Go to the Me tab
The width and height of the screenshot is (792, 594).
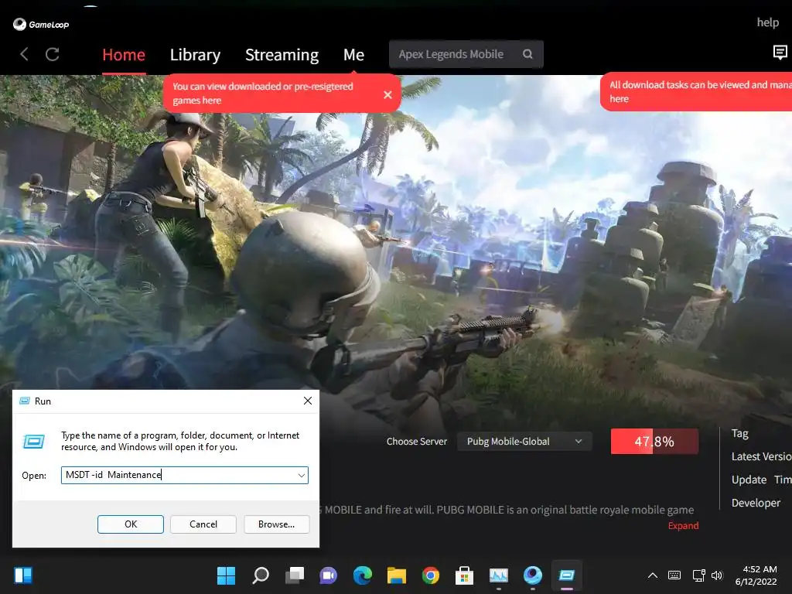pos(353,55)
